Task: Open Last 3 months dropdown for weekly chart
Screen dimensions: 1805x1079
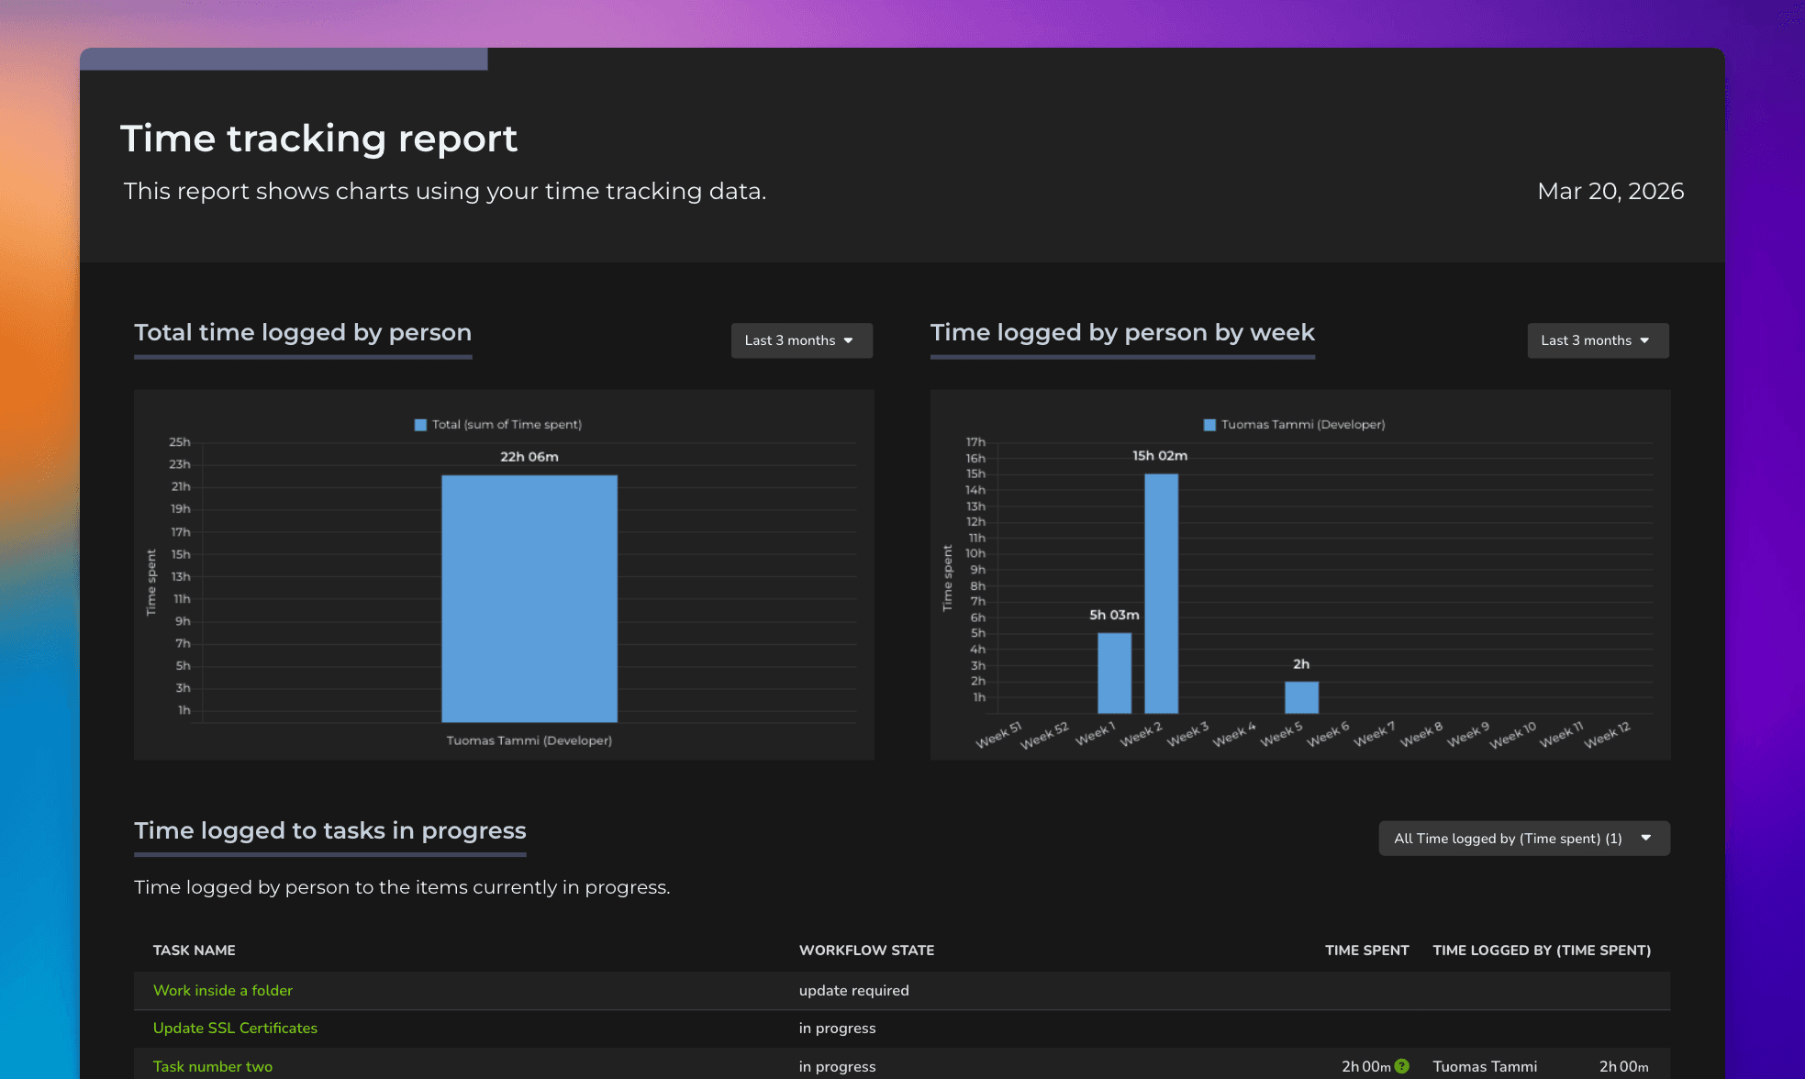Action: (1598, 340)
